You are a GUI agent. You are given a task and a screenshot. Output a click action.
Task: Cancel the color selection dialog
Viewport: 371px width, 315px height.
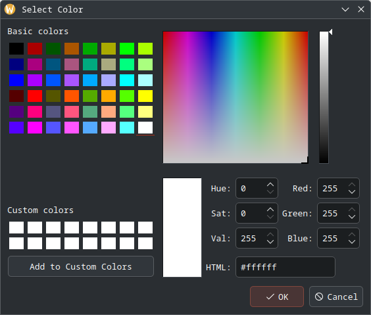tap(336, 297)
